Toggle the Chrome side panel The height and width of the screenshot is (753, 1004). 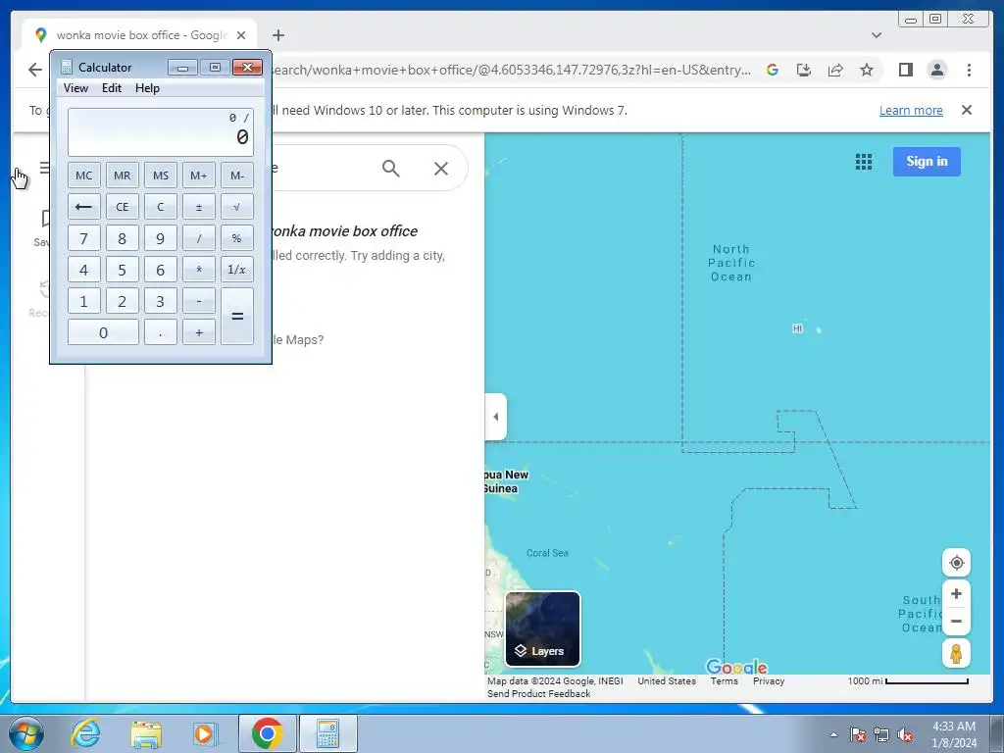(905, 70)
